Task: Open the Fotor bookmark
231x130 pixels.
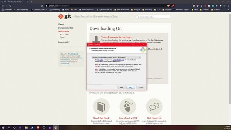Action: click(x=74, y=10)
